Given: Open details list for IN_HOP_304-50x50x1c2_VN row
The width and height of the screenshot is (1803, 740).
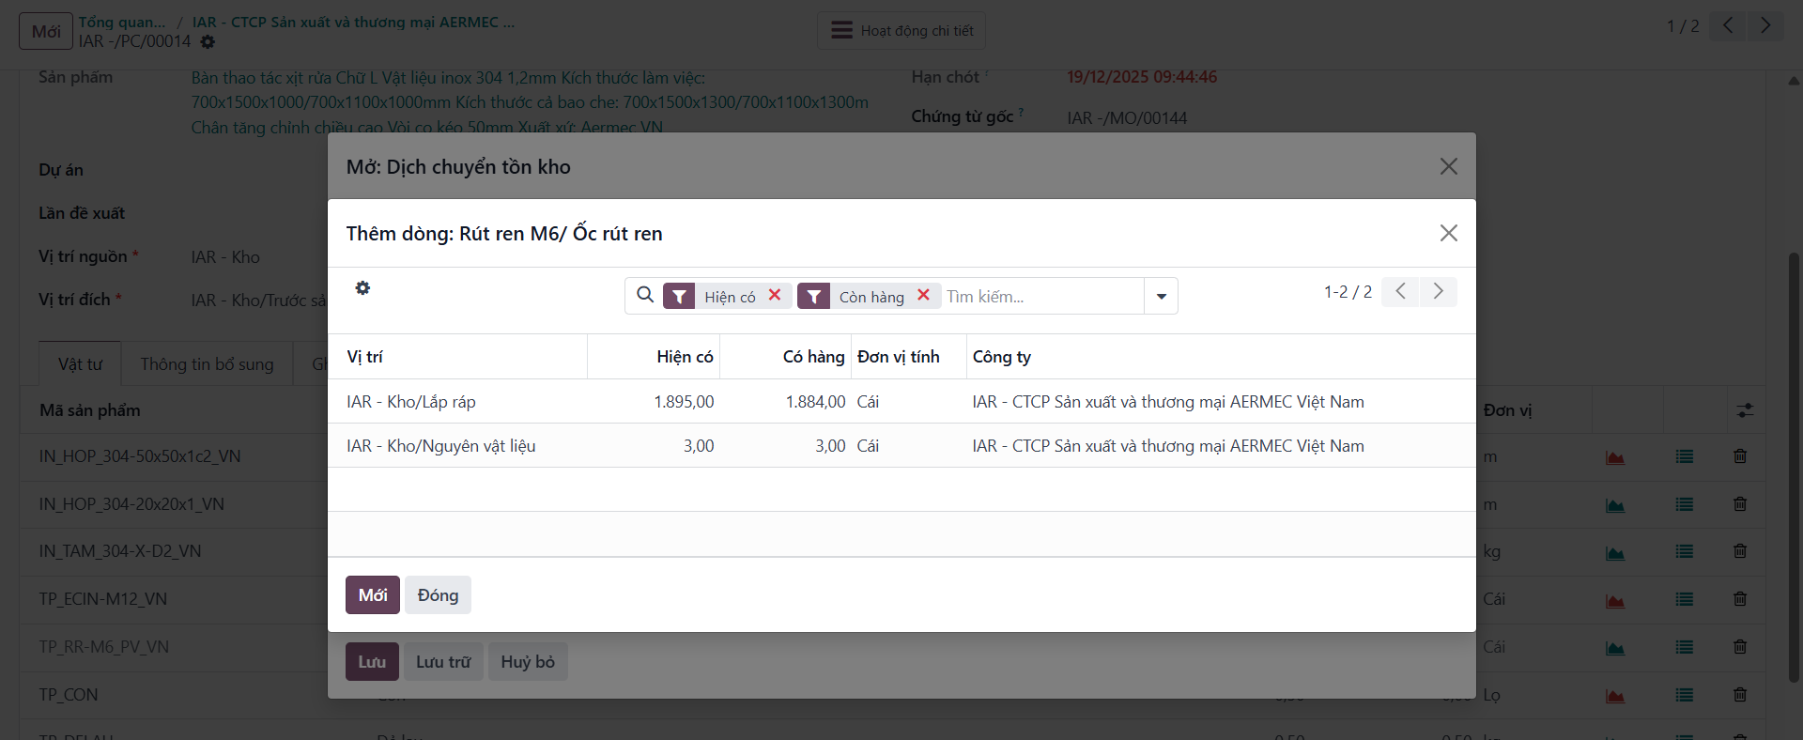Looking at the screenshot, I should (x=1685, y=456).
